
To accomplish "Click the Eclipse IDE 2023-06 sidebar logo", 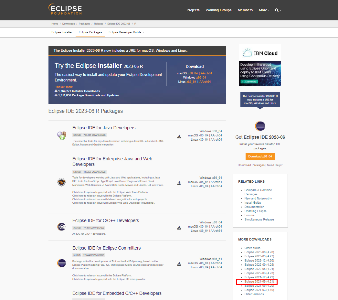I will click(x=260, y=126).
